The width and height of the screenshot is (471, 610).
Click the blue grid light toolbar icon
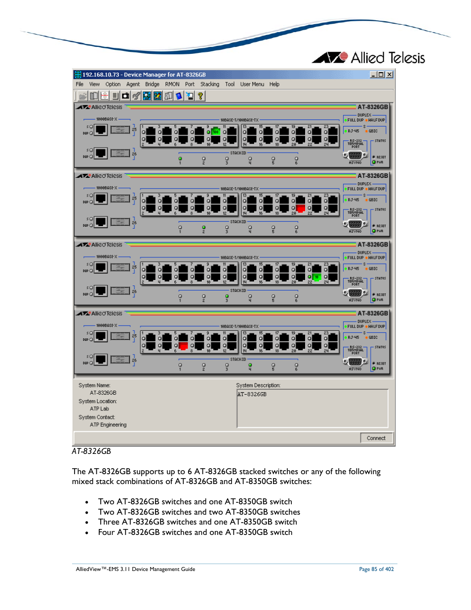pos(147,96)
